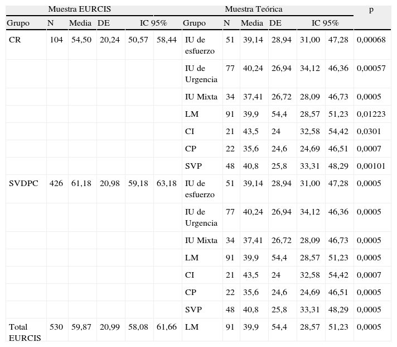Image resolution: width=397 pixels, height=347 pixels.
Task: Select the CR group cell
Action: click(15, 40)
